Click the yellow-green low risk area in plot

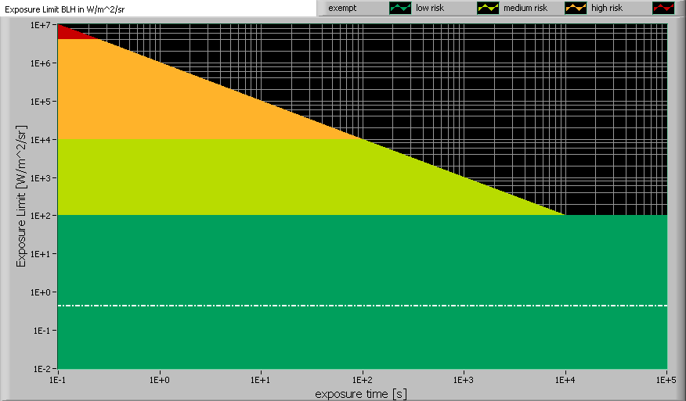pyautogui.click(x=235, y=178)
